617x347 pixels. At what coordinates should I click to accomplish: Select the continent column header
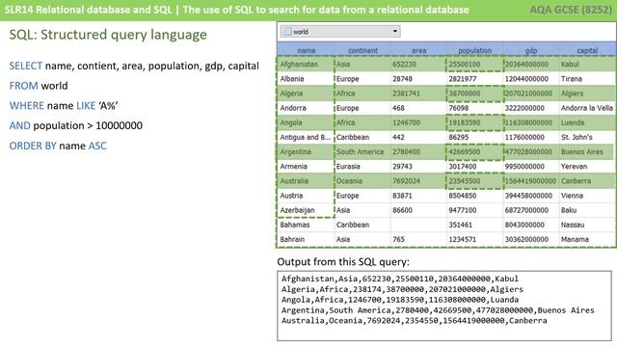pos(362,50)
